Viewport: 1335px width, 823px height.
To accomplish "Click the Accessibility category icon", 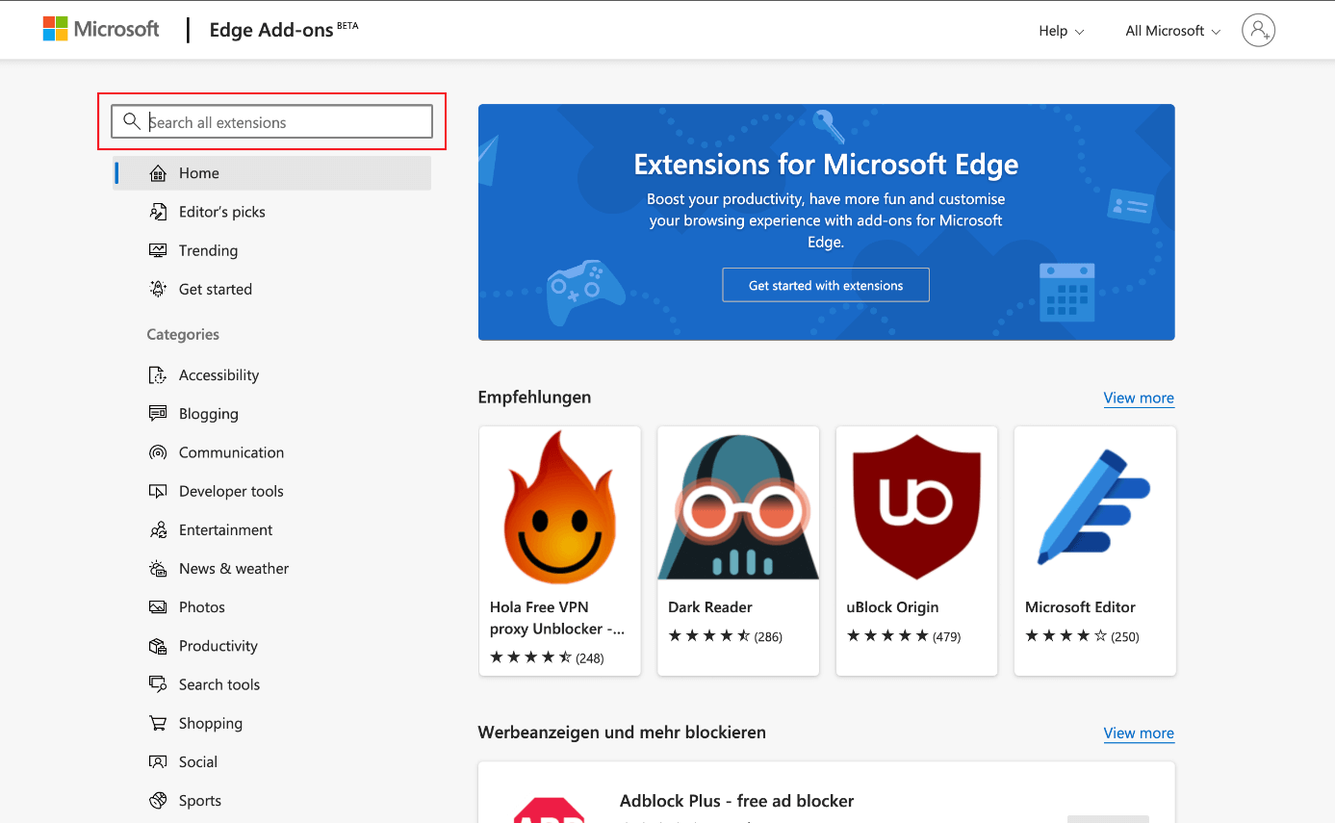I will click(x=158, y=375).
